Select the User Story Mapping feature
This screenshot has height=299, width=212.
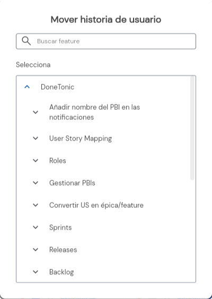pos(81,138)
